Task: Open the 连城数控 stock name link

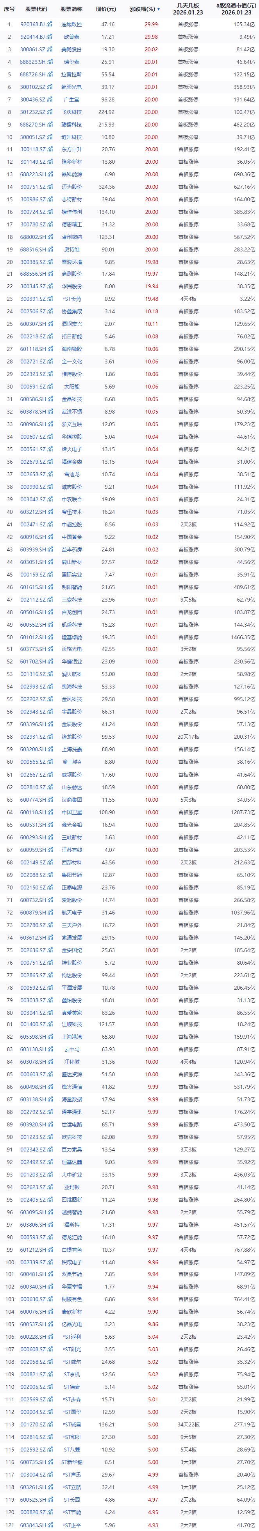Action: (x=72, y=24)
